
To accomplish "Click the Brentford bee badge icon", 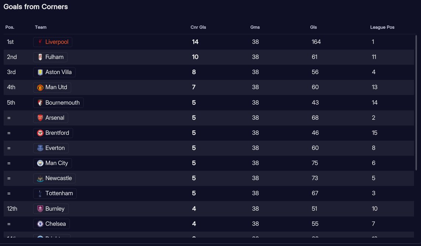I will click(40, 133).
